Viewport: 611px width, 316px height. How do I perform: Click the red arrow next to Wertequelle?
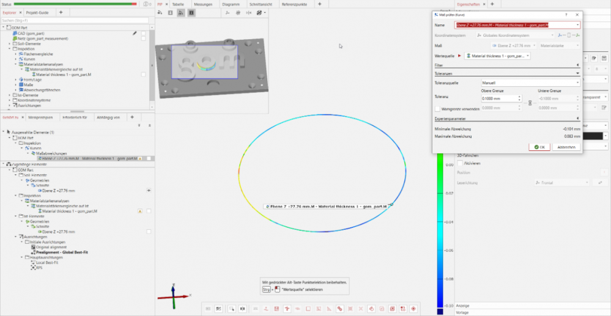tap(460, 56)
